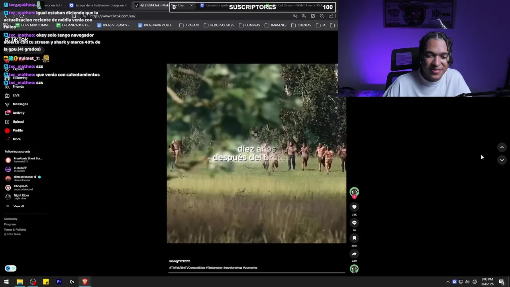Save the video using the bookmark icon
Viewport: 510px width, 287px height.
pos(354,238)
